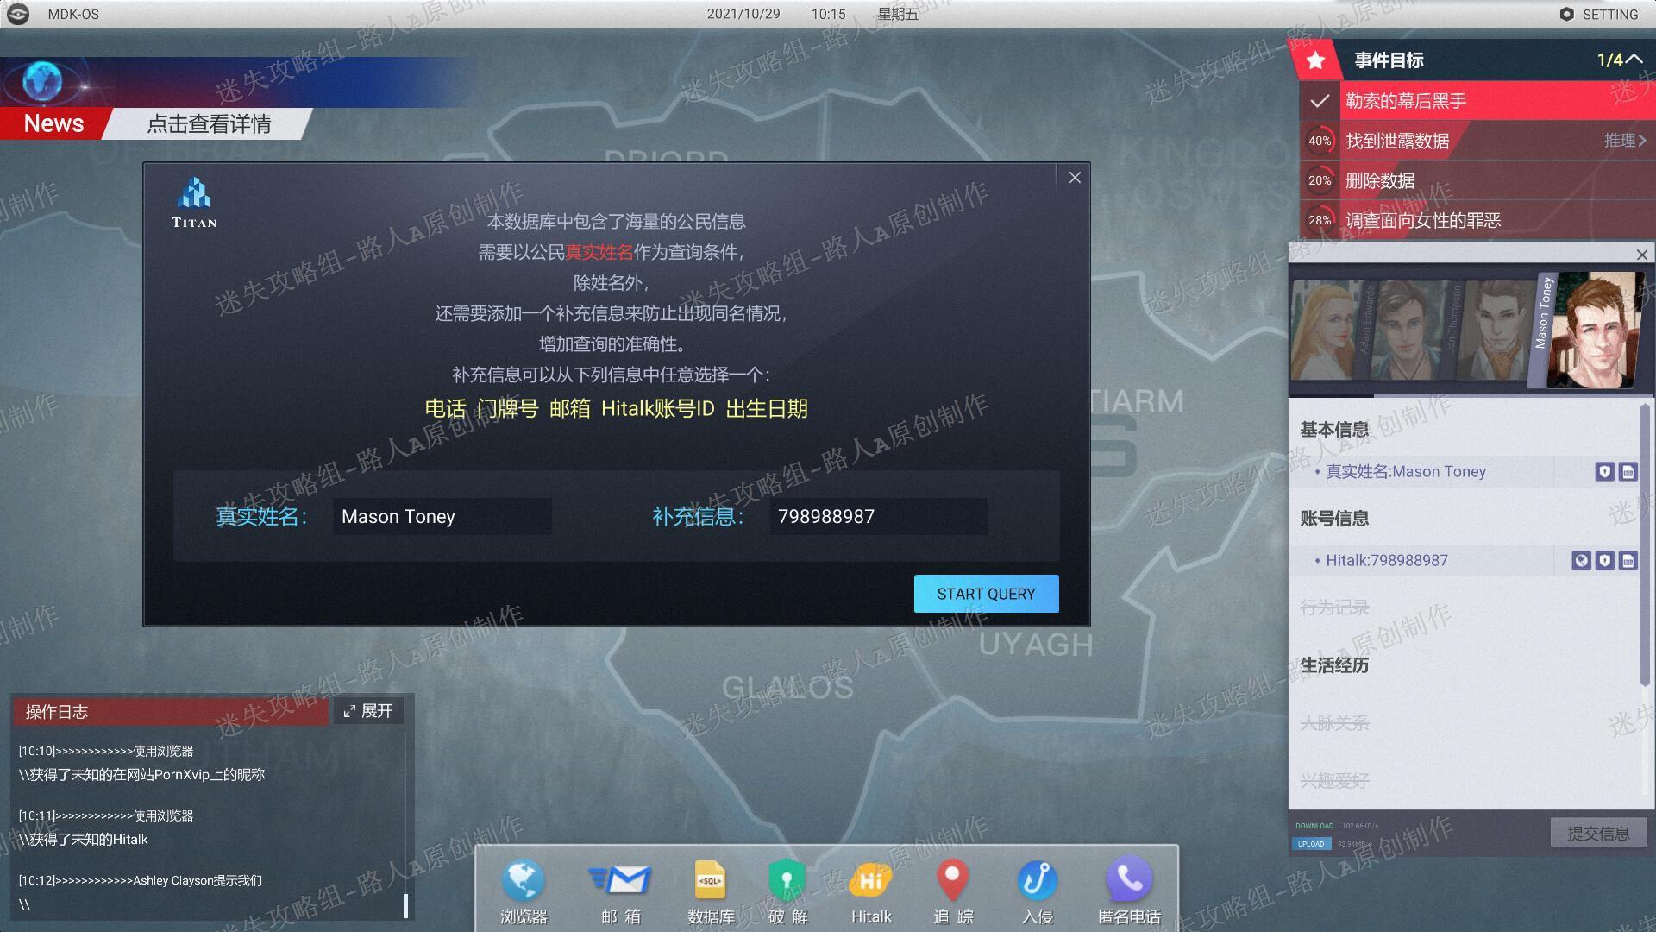Click the START QUERY button
Screen dimensions: 1656x932
(986, 594)
